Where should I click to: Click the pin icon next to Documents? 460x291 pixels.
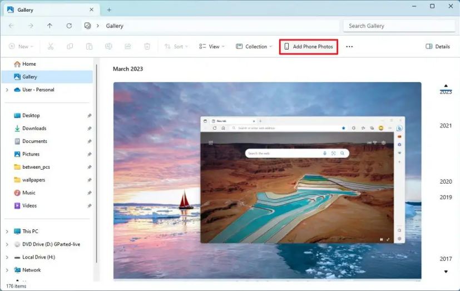click(x=89, y=141)
